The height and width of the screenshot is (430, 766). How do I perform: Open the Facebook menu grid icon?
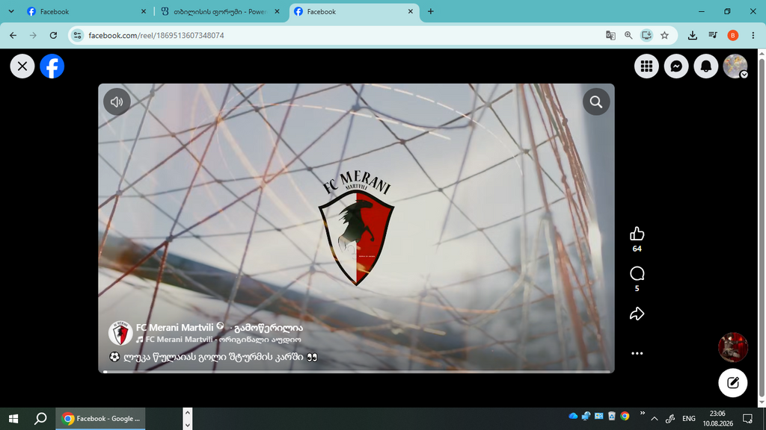click(646, 66)
